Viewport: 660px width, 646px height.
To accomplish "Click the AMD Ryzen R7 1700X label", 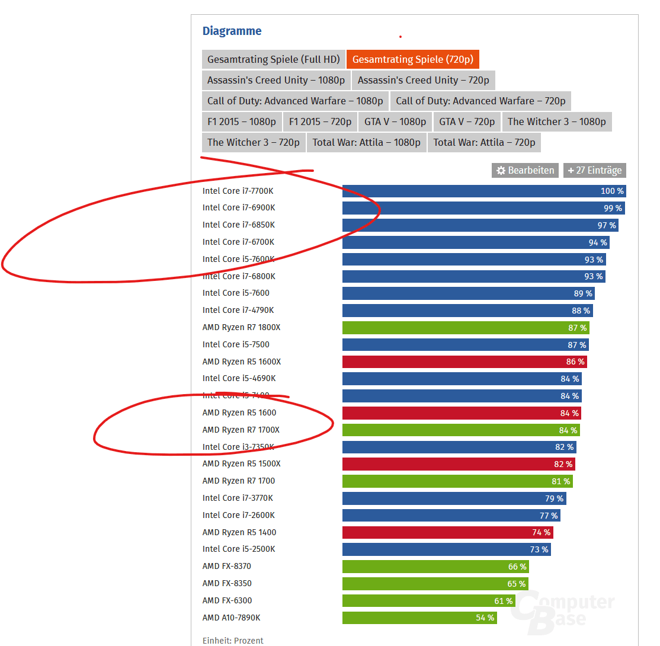I will [x=241, y=430].
